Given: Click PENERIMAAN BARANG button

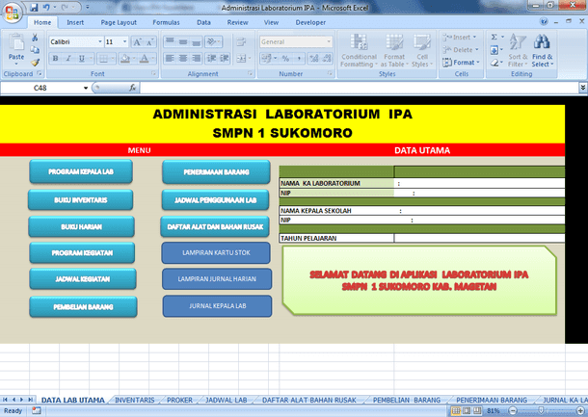Looking at the screenshot, I should coord(216,172).
